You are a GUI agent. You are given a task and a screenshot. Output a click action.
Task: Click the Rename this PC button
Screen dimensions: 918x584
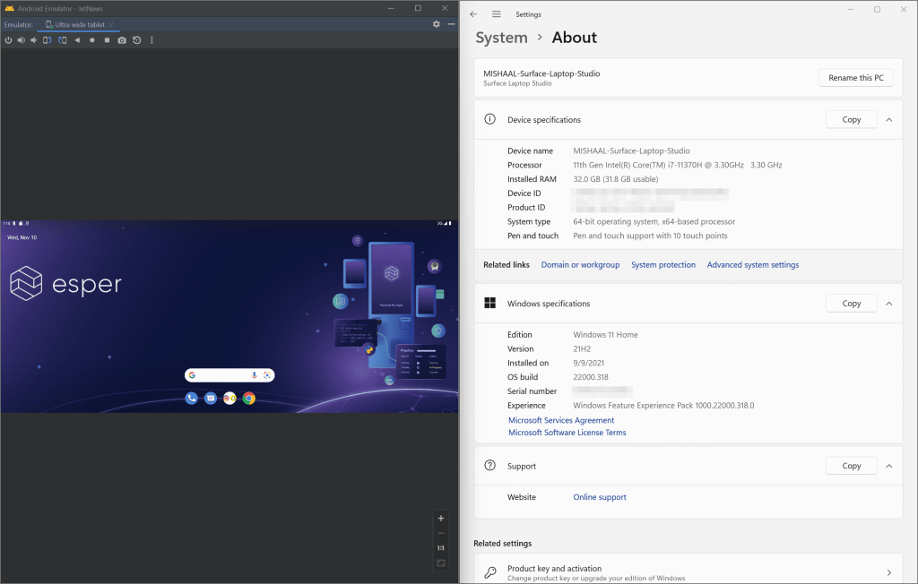pos(855,77)
